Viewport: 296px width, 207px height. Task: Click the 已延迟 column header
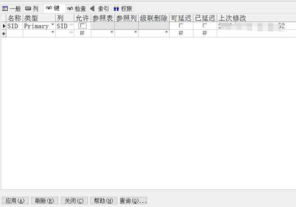coord(205,18)
